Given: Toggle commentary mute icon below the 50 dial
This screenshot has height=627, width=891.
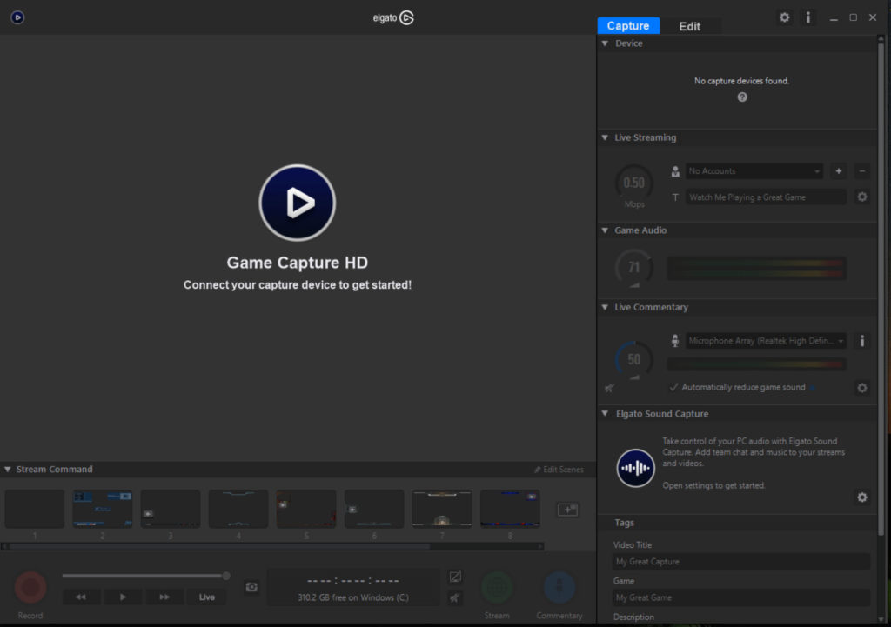Looking at the screenshot, I should tap(609, 389).
